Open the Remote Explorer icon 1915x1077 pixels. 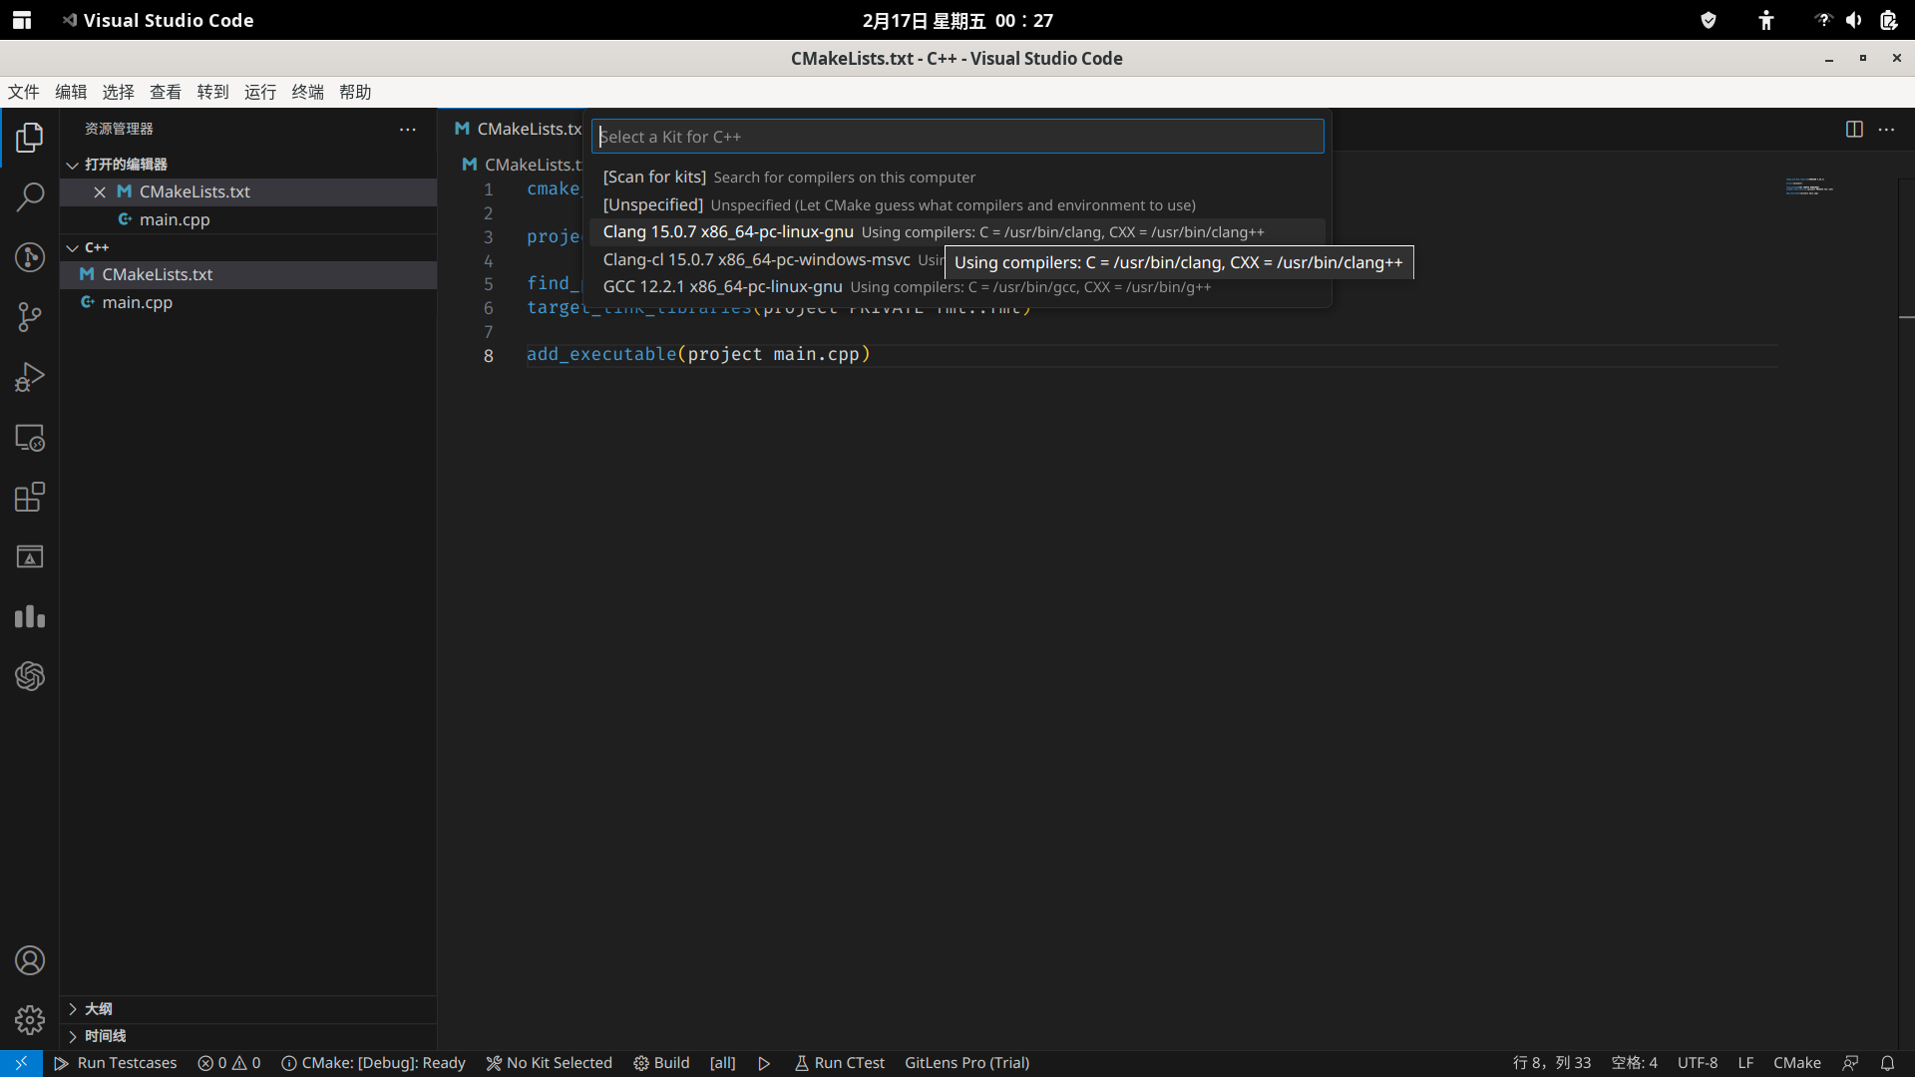click(x=30, y=437)
